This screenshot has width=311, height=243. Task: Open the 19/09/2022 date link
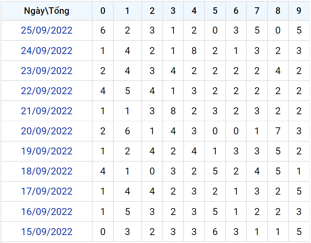pyautogui.click(x=47, y=151)
